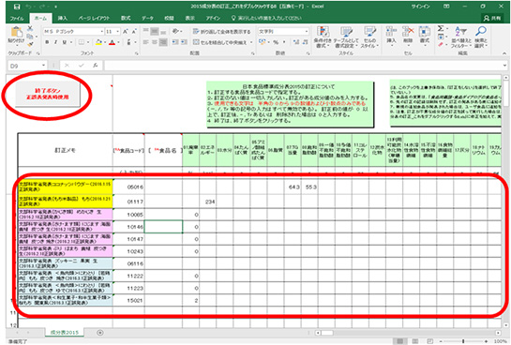Image resolution: width=511 pixels, height=345 pixels.
Task: Click the AutoSum sigma icon
Action: (x=441, y=29)
